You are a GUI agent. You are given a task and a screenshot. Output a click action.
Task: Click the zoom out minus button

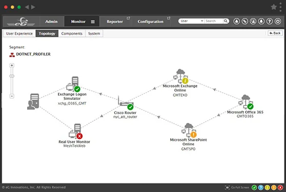[12, 96]
